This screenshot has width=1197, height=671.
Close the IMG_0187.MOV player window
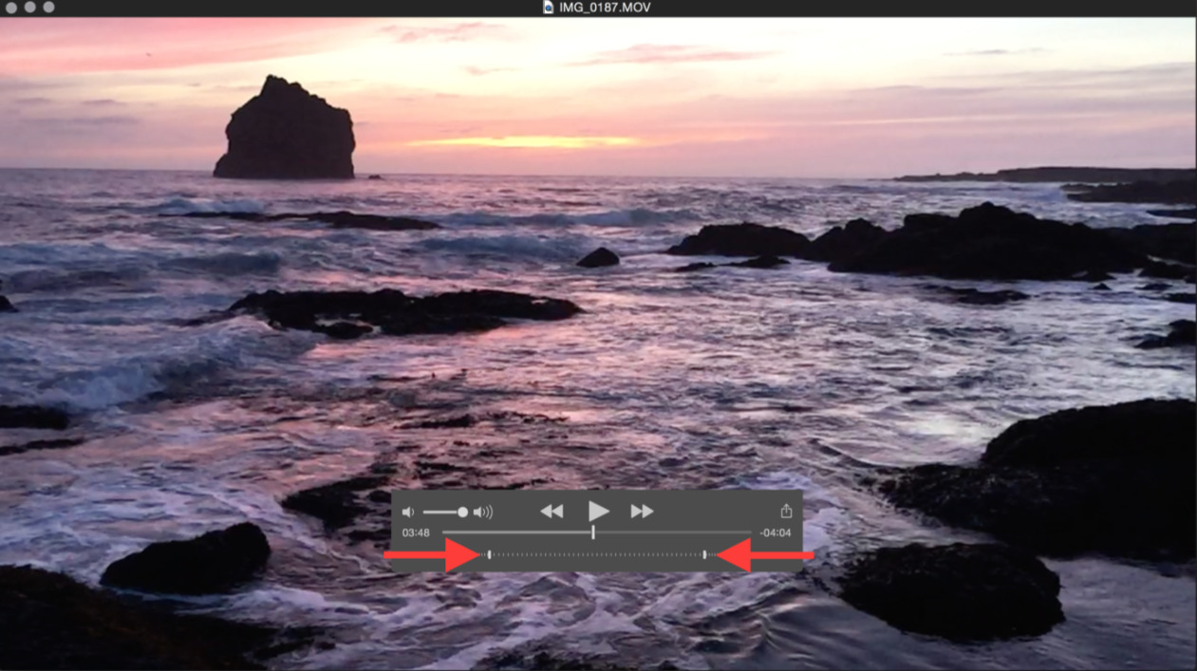coord(10,8)
